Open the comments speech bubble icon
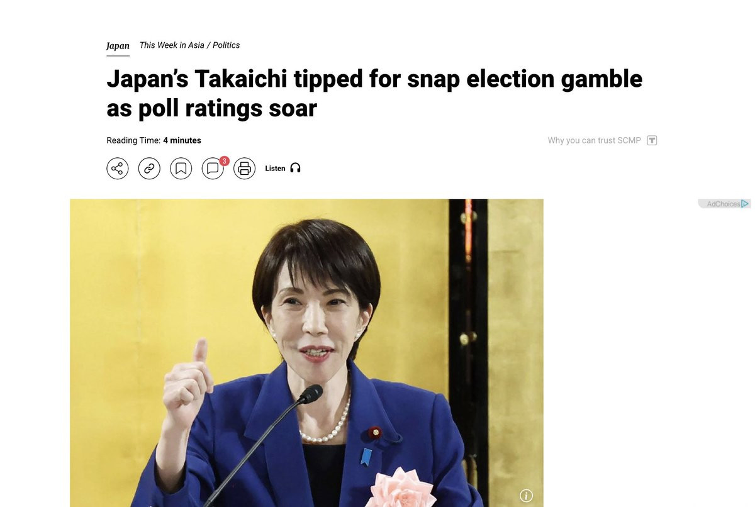Screen dimensions: 755x507 [212, 169]
